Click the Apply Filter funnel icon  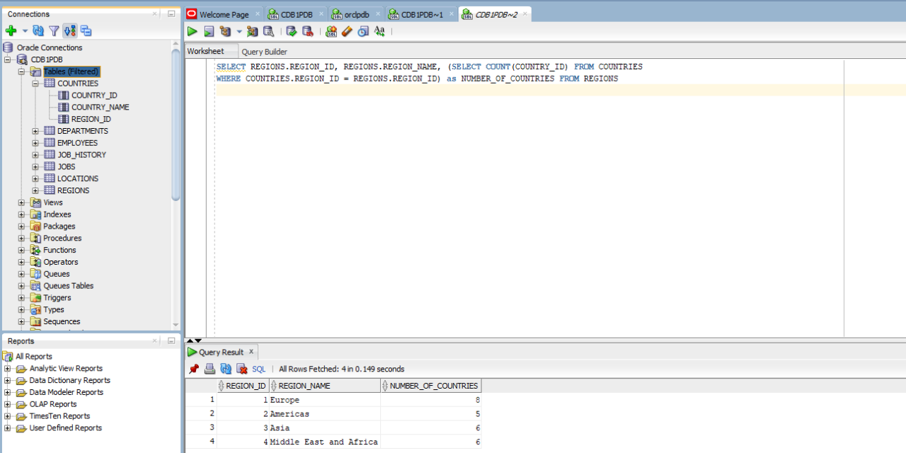[54, 31]
